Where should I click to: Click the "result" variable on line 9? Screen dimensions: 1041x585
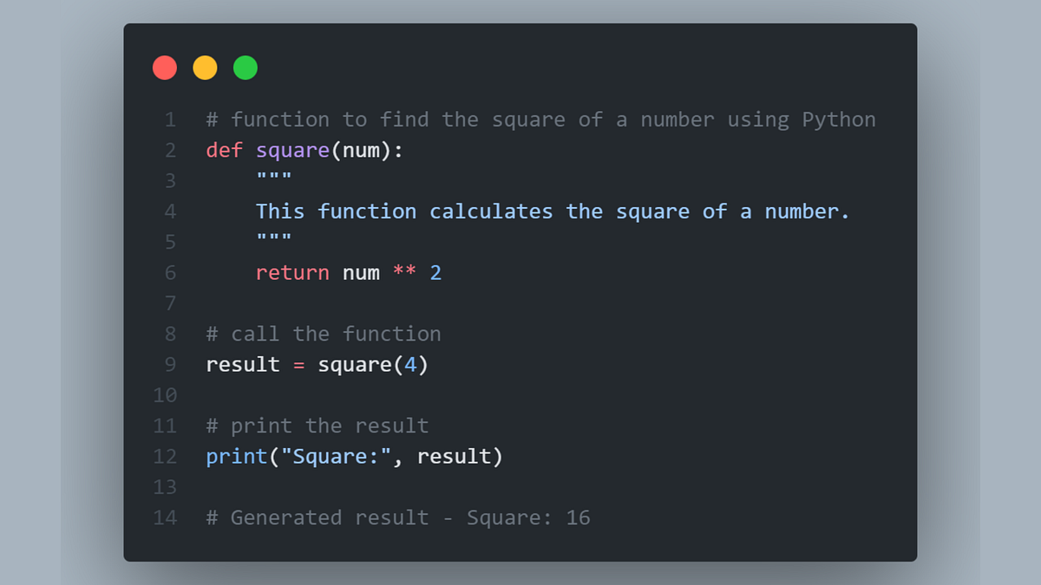pos(243,365)
